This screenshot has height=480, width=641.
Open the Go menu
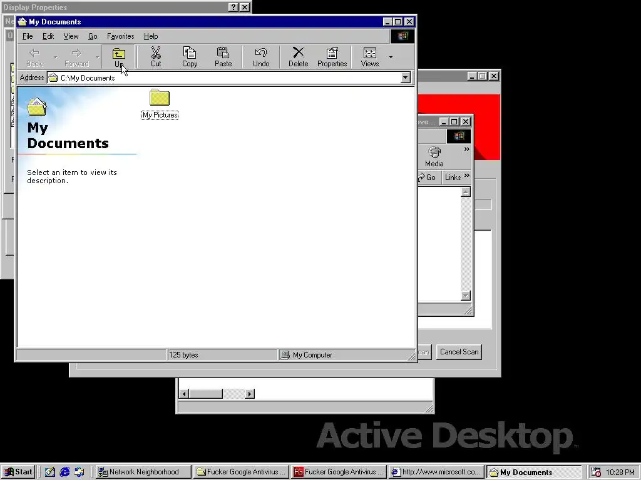[x=93, y=36]
